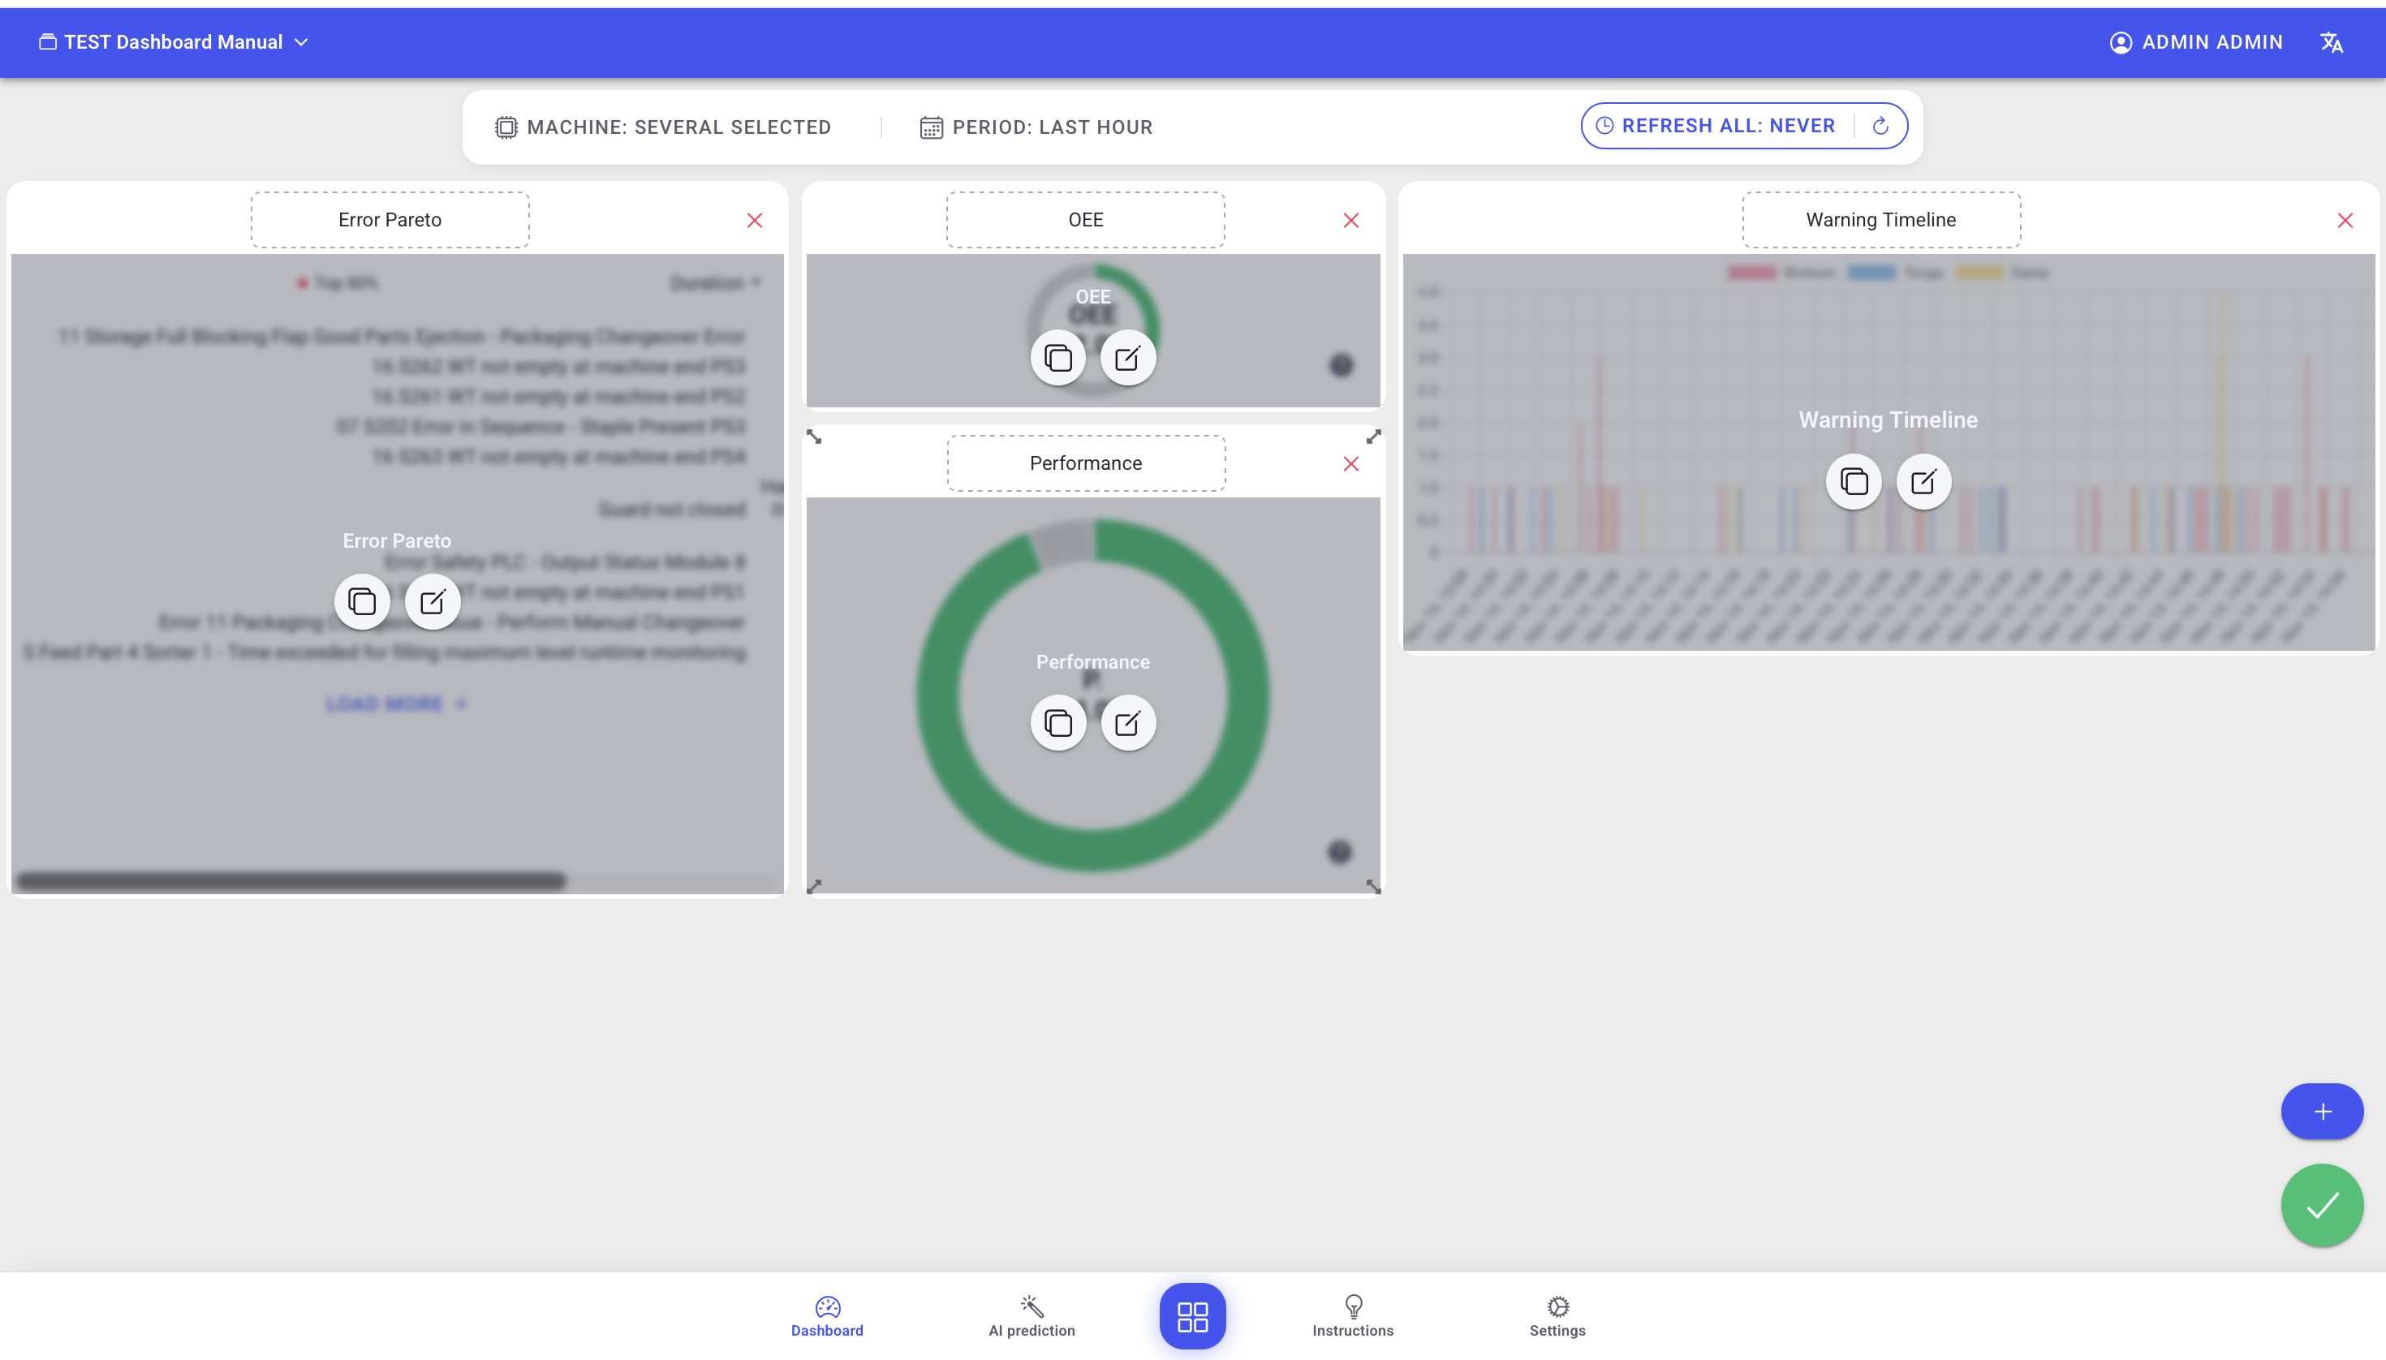Edit the Error Pareto widget title field

pyautogui.click(x=390, y=220)
